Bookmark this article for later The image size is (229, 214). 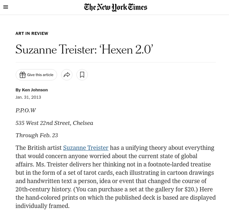coord(82,75)
